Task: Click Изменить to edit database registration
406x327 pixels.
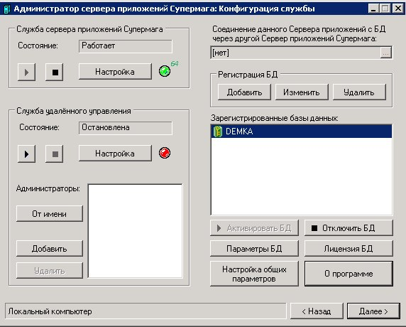Action: 302,92
